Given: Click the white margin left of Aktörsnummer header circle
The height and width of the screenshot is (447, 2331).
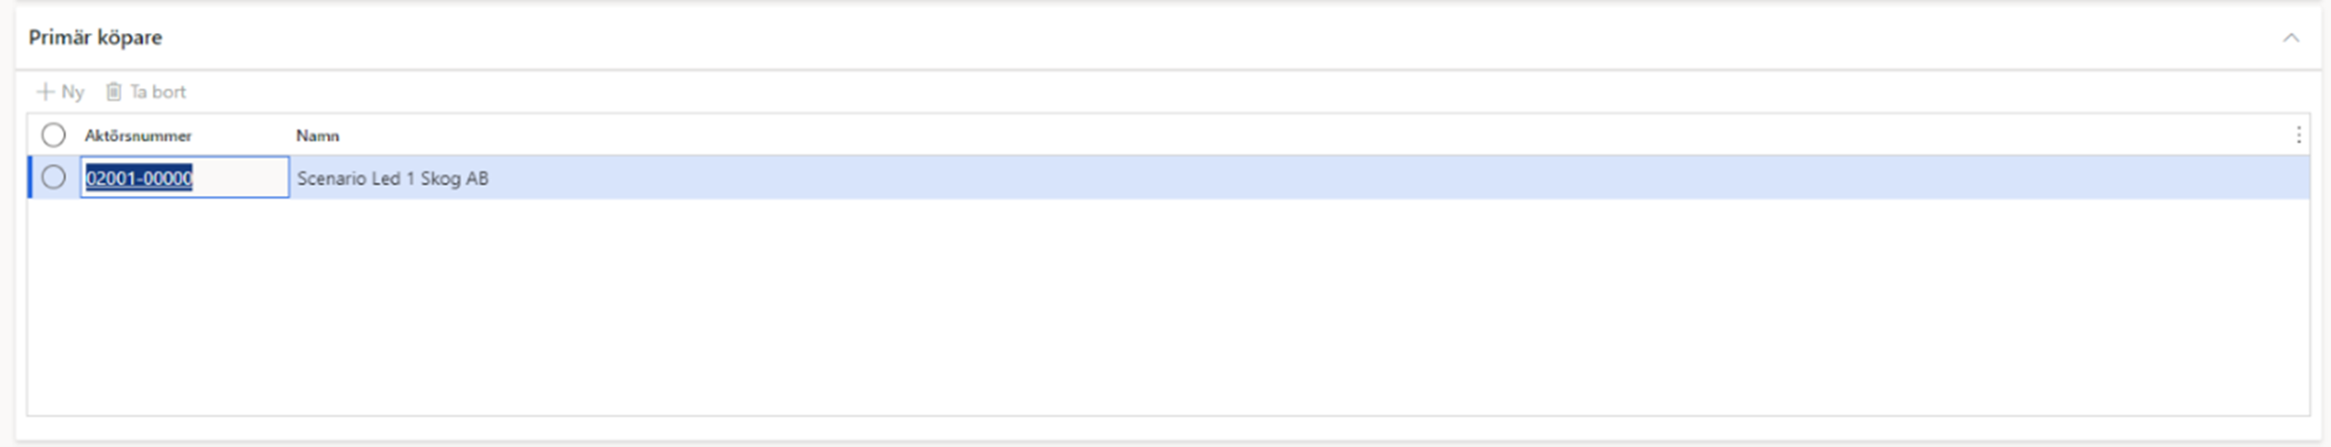Looking at the screenshot, I should coord(35,135).
